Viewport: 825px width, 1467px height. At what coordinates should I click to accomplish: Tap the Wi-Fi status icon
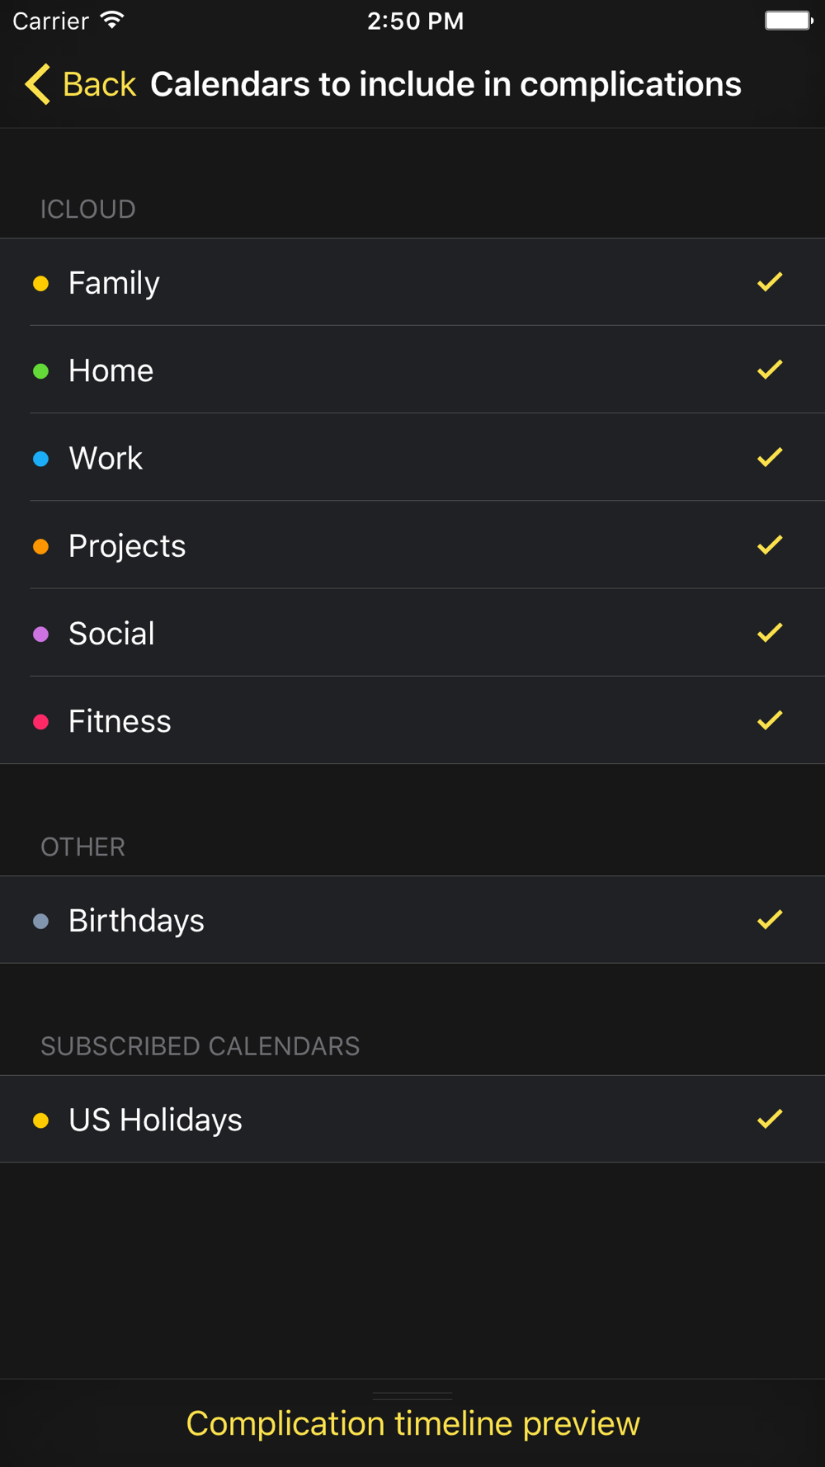point(111,21)
